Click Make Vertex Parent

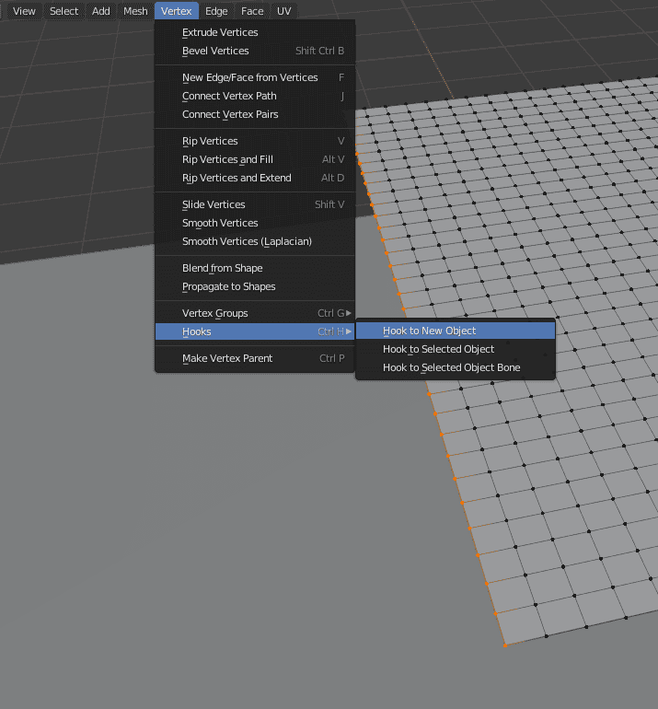(227, 358)
